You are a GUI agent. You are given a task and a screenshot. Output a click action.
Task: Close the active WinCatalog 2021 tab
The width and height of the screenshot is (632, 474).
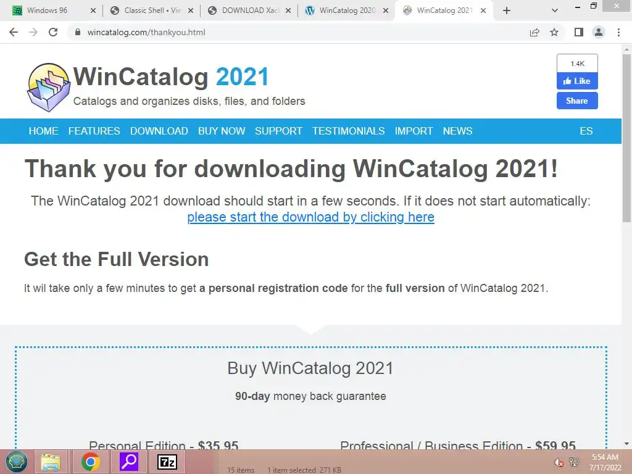pos(483,10)
